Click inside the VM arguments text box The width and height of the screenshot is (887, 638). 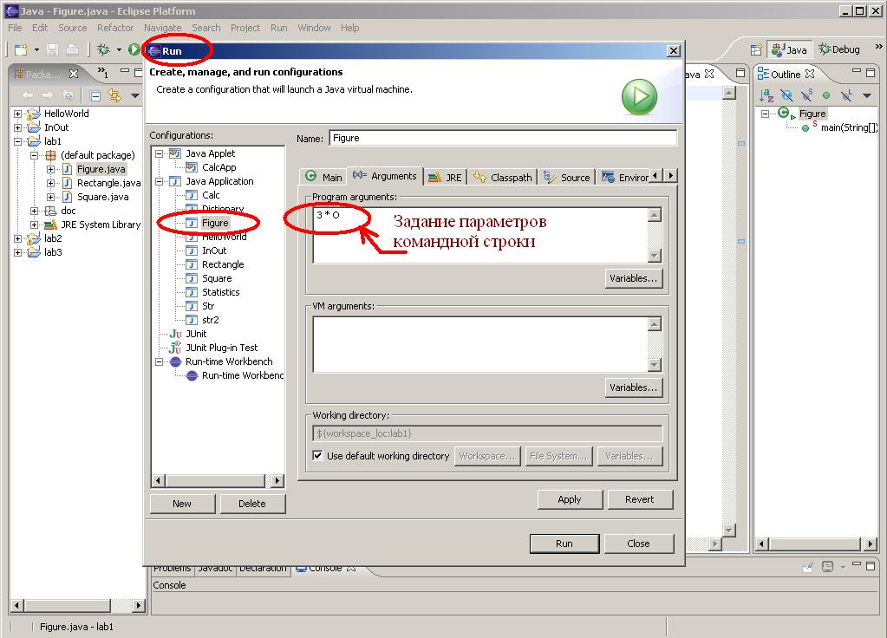click(480, 344)
